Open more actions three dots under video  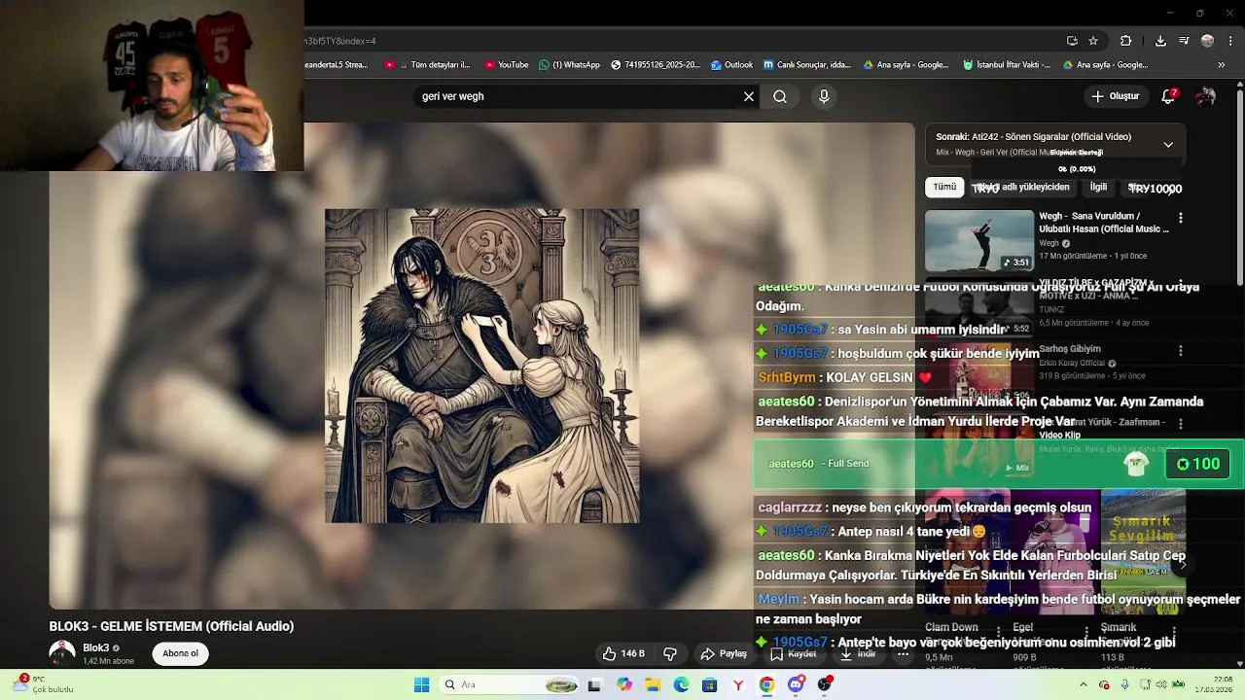tap(903, 653)
